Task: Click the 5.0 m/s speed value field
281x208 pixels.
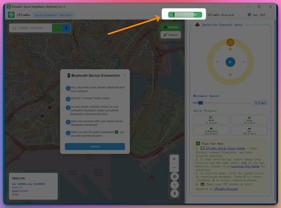Action: (x=260, y=103)
